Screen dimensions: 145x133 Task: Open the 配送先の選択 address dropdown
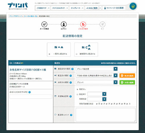(x=96, y=76)
